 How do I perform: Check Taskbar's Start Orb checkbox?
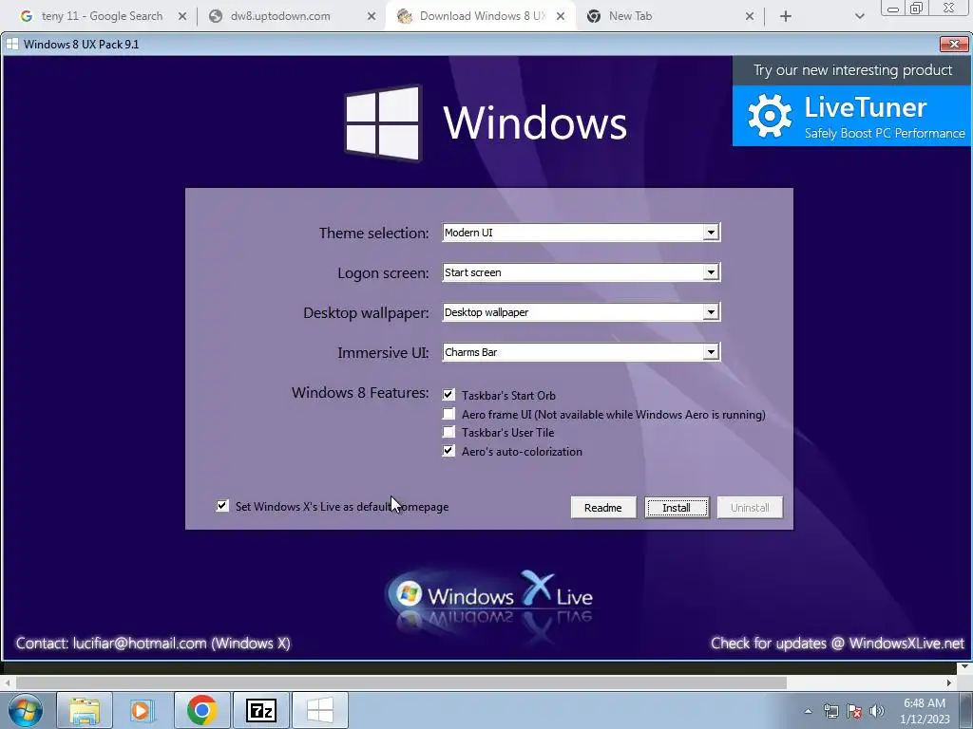coord(448,395)
